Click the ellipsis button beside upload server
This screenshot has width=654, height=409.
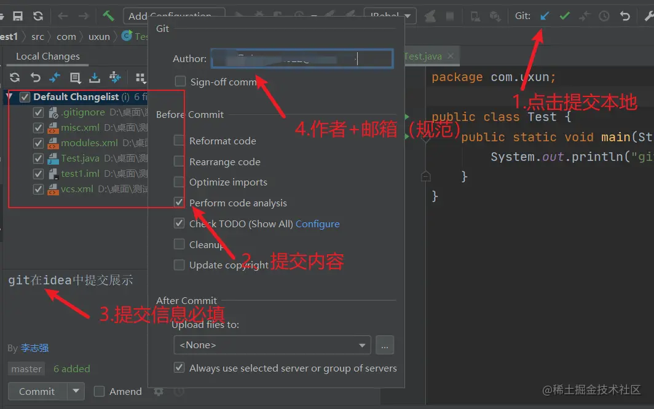pyautogui.click(x=385, y=345)
